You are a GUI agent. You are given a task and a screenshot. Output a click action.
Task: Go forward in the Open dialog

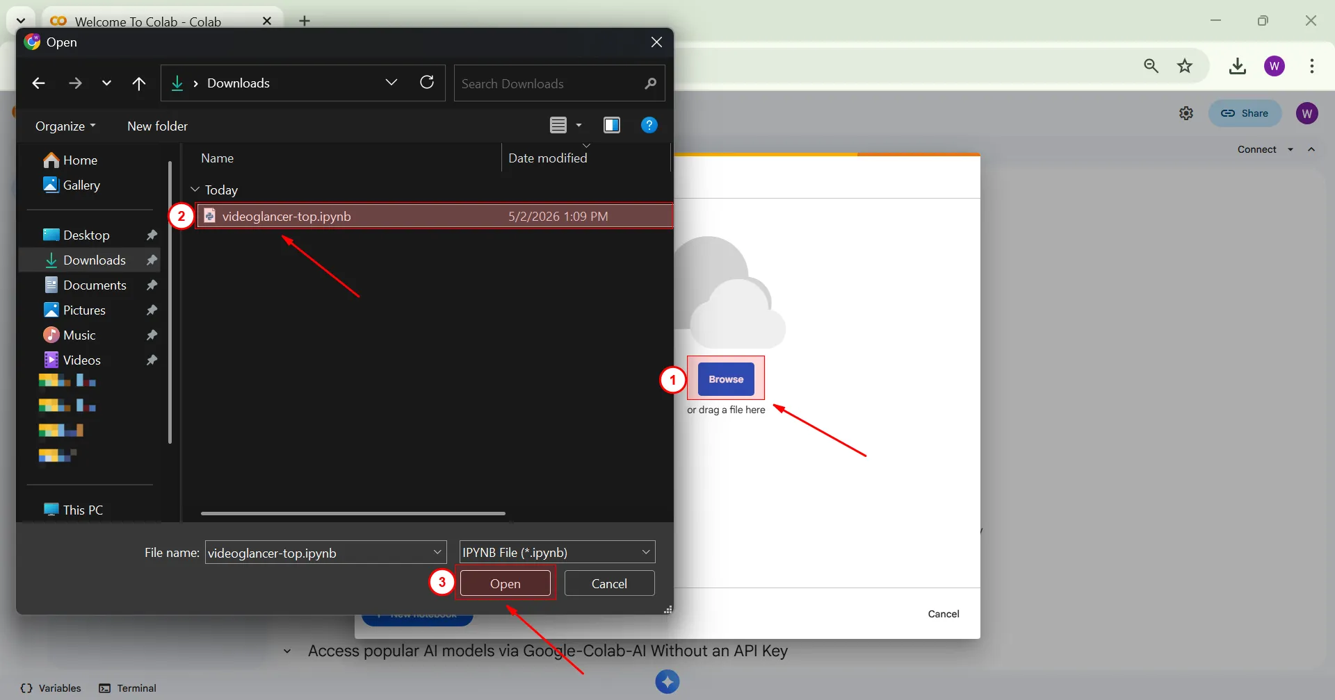point(75,83)
